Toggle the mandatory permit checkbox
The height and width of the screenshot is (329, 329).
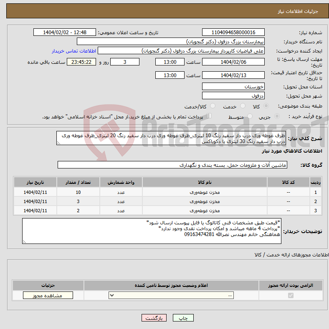[291, 295]
